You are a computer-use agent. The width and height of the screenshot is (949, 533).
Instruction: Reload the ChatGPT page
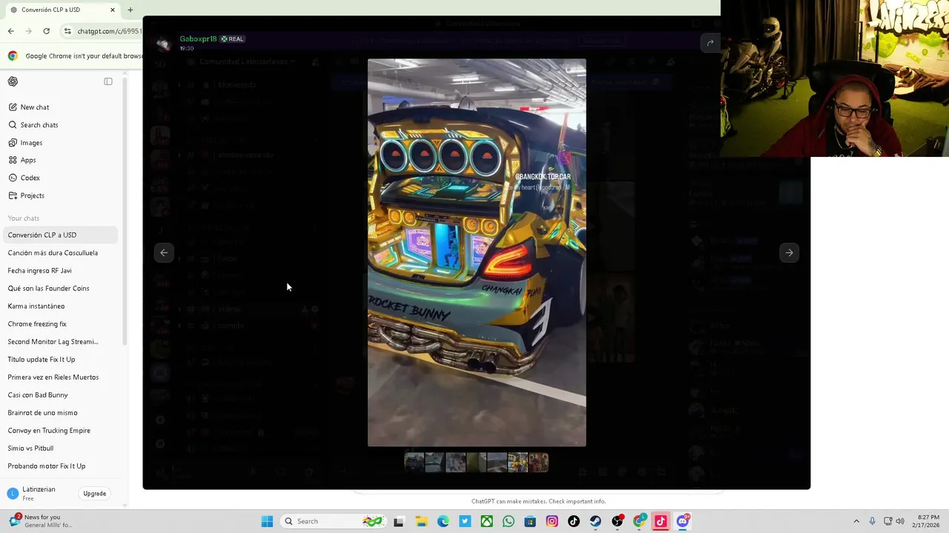point(47,31)
